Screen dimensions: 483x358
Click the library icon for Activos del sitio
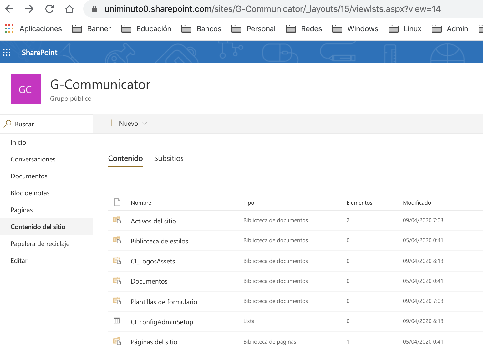(117, 220)
